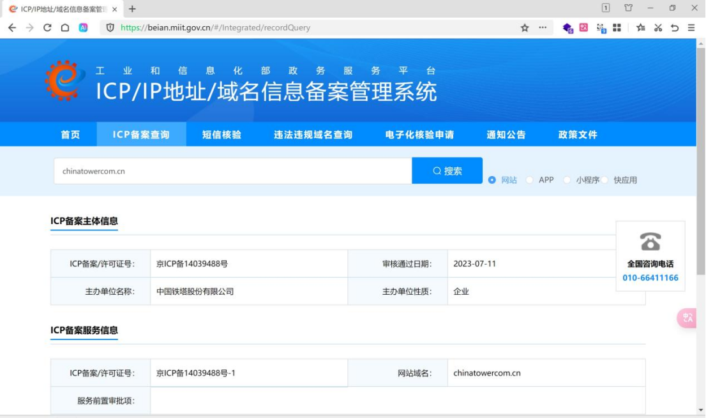Image resolution: width=706 pixels, height=418 pixels.
Task: Click the ICP/IP地址/域名信息备案管理系统 title
Action: coord(266,91)
